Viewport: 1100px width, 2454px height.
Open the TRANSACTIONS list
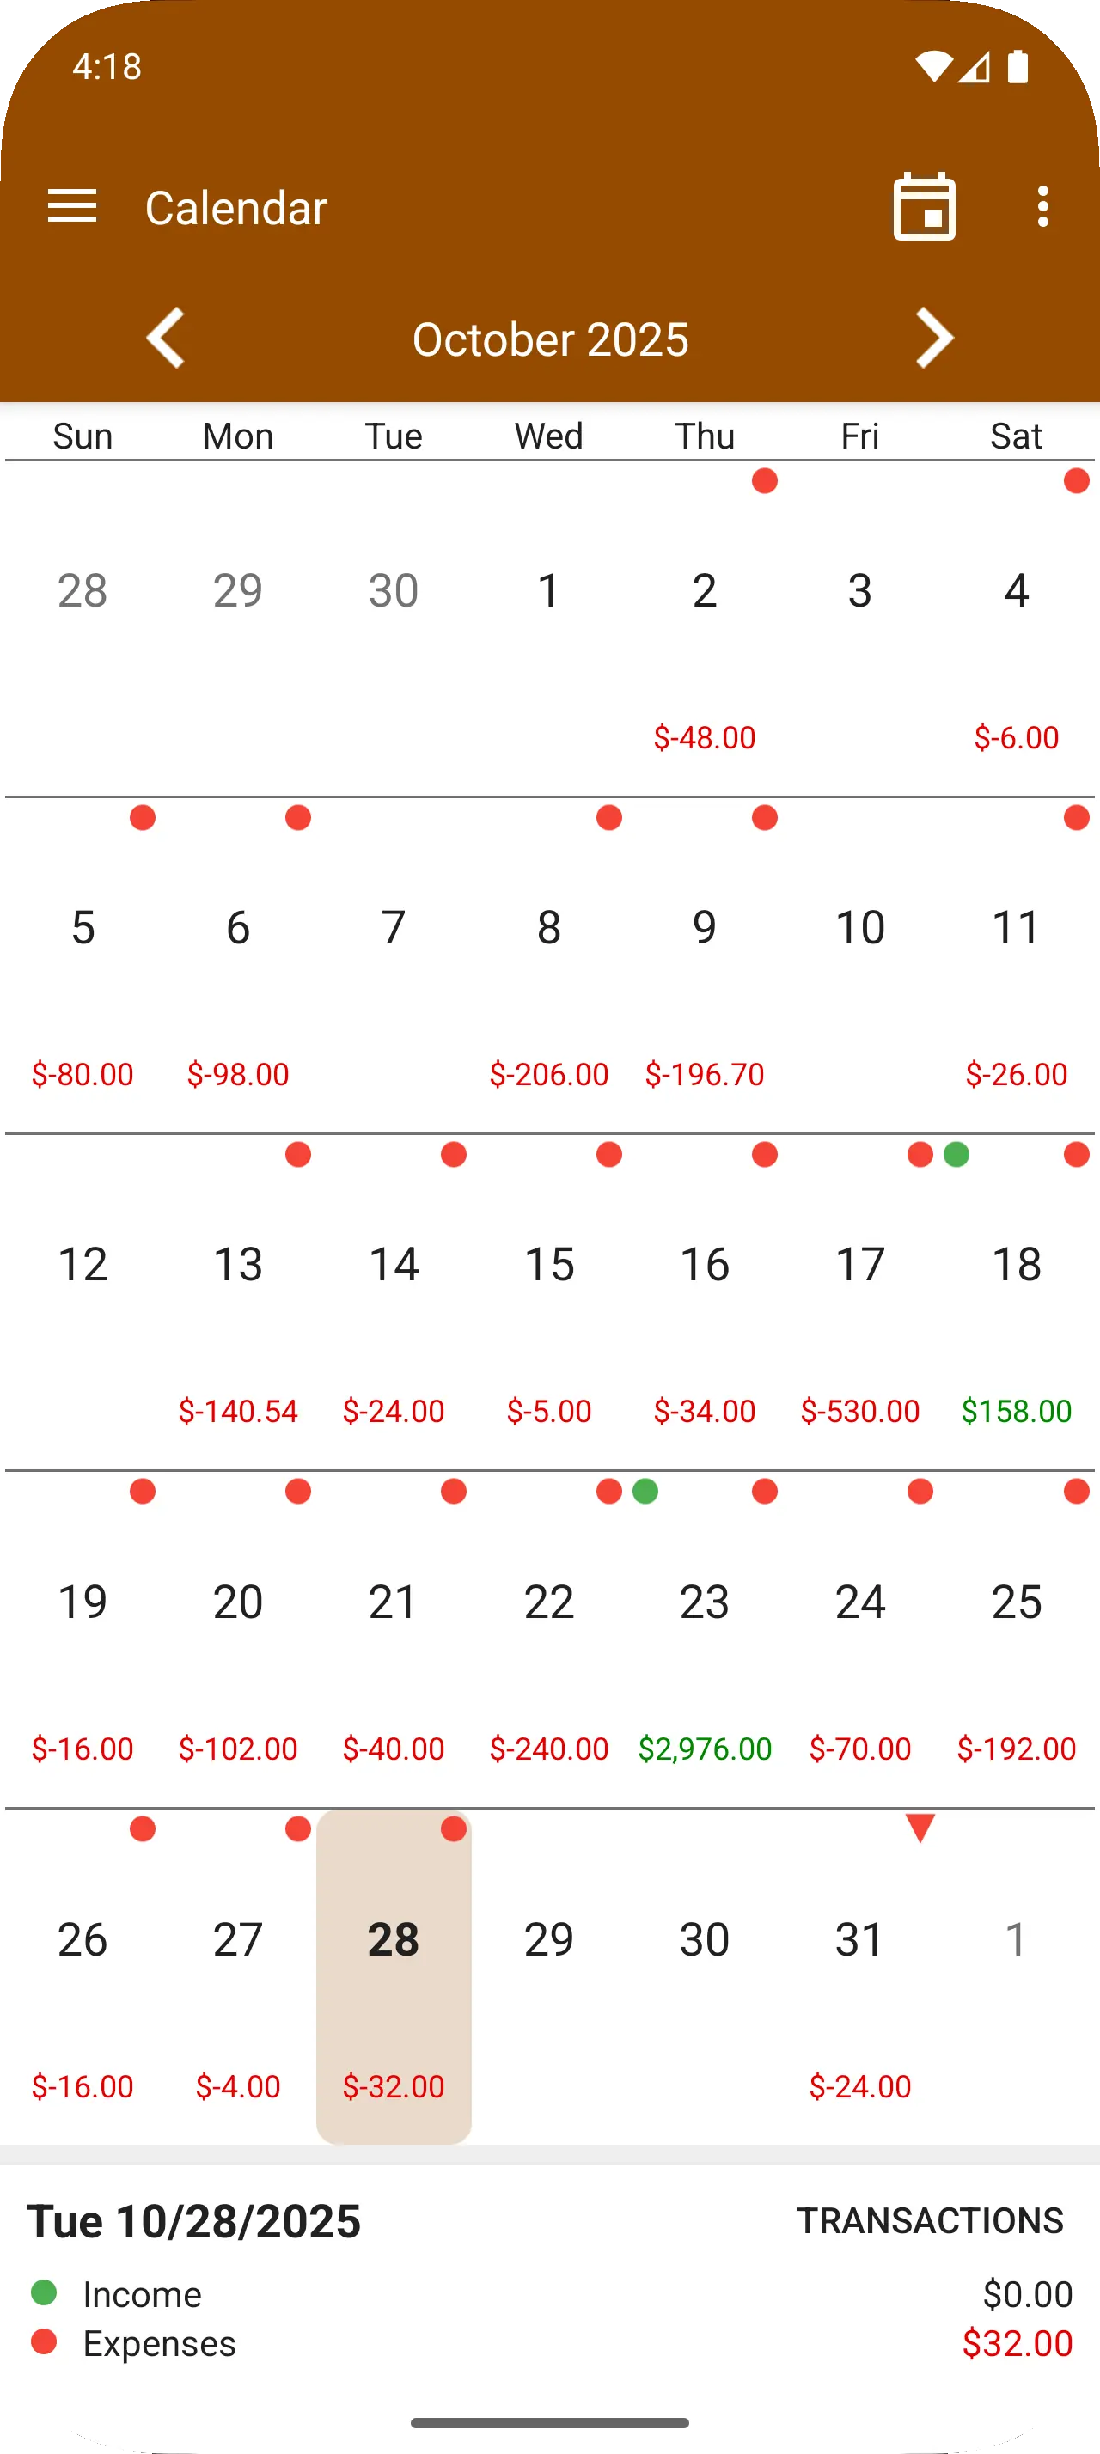(x=930, y=2219)
